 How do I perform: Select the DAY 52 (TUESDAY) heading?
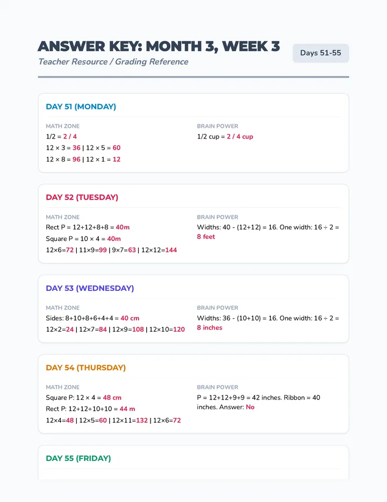point(82,197)
